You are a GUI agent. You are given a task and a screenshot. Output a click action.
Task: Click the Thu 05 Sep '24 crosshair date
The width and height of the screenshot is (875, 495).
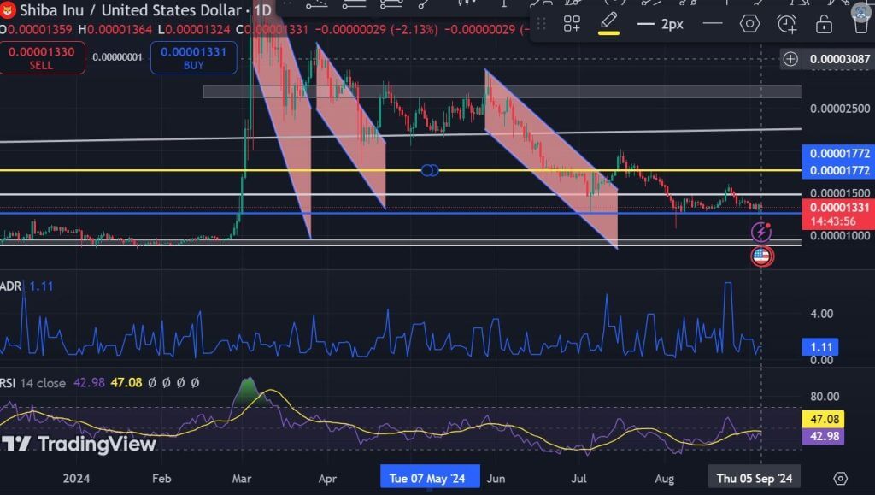(754, 478)
